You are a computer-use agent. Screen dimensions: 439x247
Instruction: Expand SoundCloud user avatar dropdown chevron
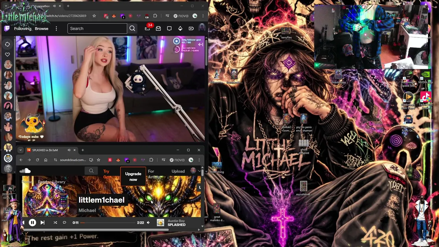(x=199, y=171)
